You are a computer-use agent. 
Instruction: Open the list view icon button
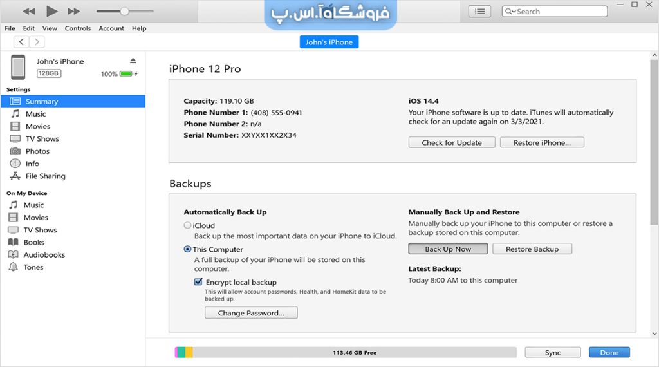479,12
